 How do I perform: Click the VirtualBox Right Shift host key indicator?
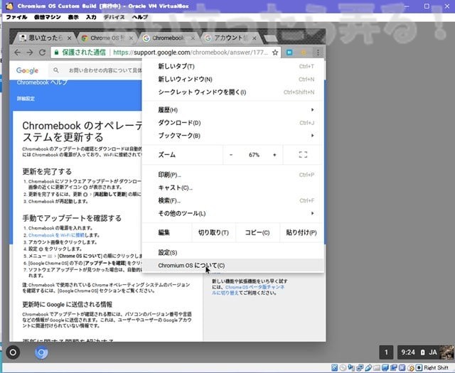pos(436,368)
